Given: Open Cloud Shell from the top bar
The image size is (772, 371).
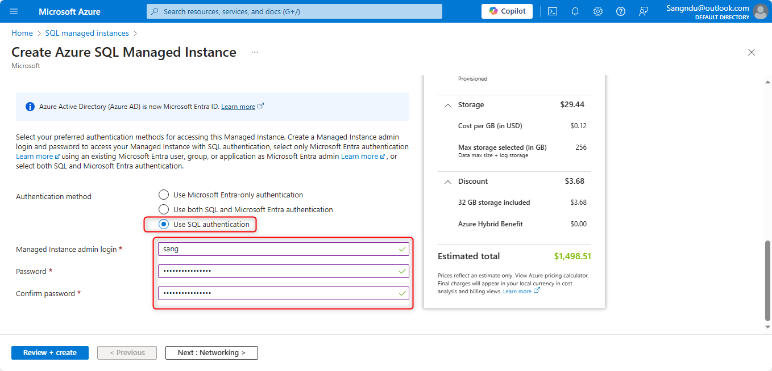Looking at the screenshot, I should 553,11.
